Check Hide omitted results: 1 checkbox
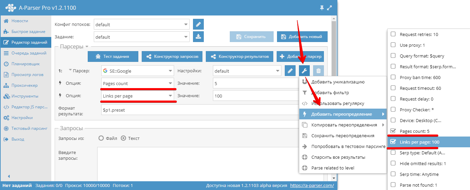The width and height of the screenshot is (470, 190). (x=393, y=163)
